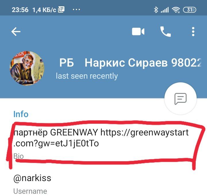
Task: Open chat with the message bubble button
Action: click(x=181, y=98)
